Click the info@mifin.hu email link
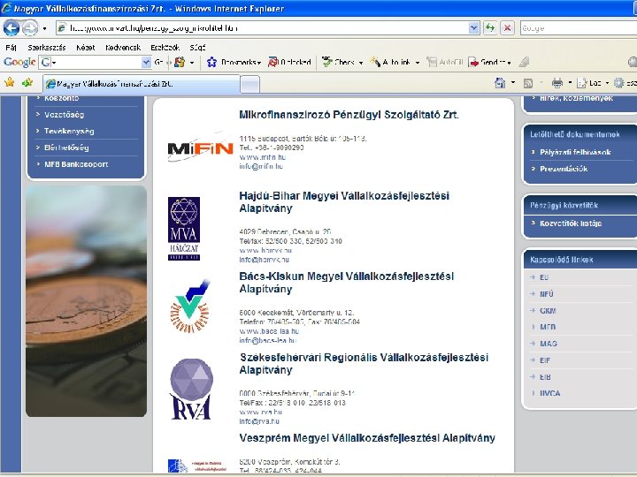The width and height of the screenshot is (637, 477). tap(261, 166)
